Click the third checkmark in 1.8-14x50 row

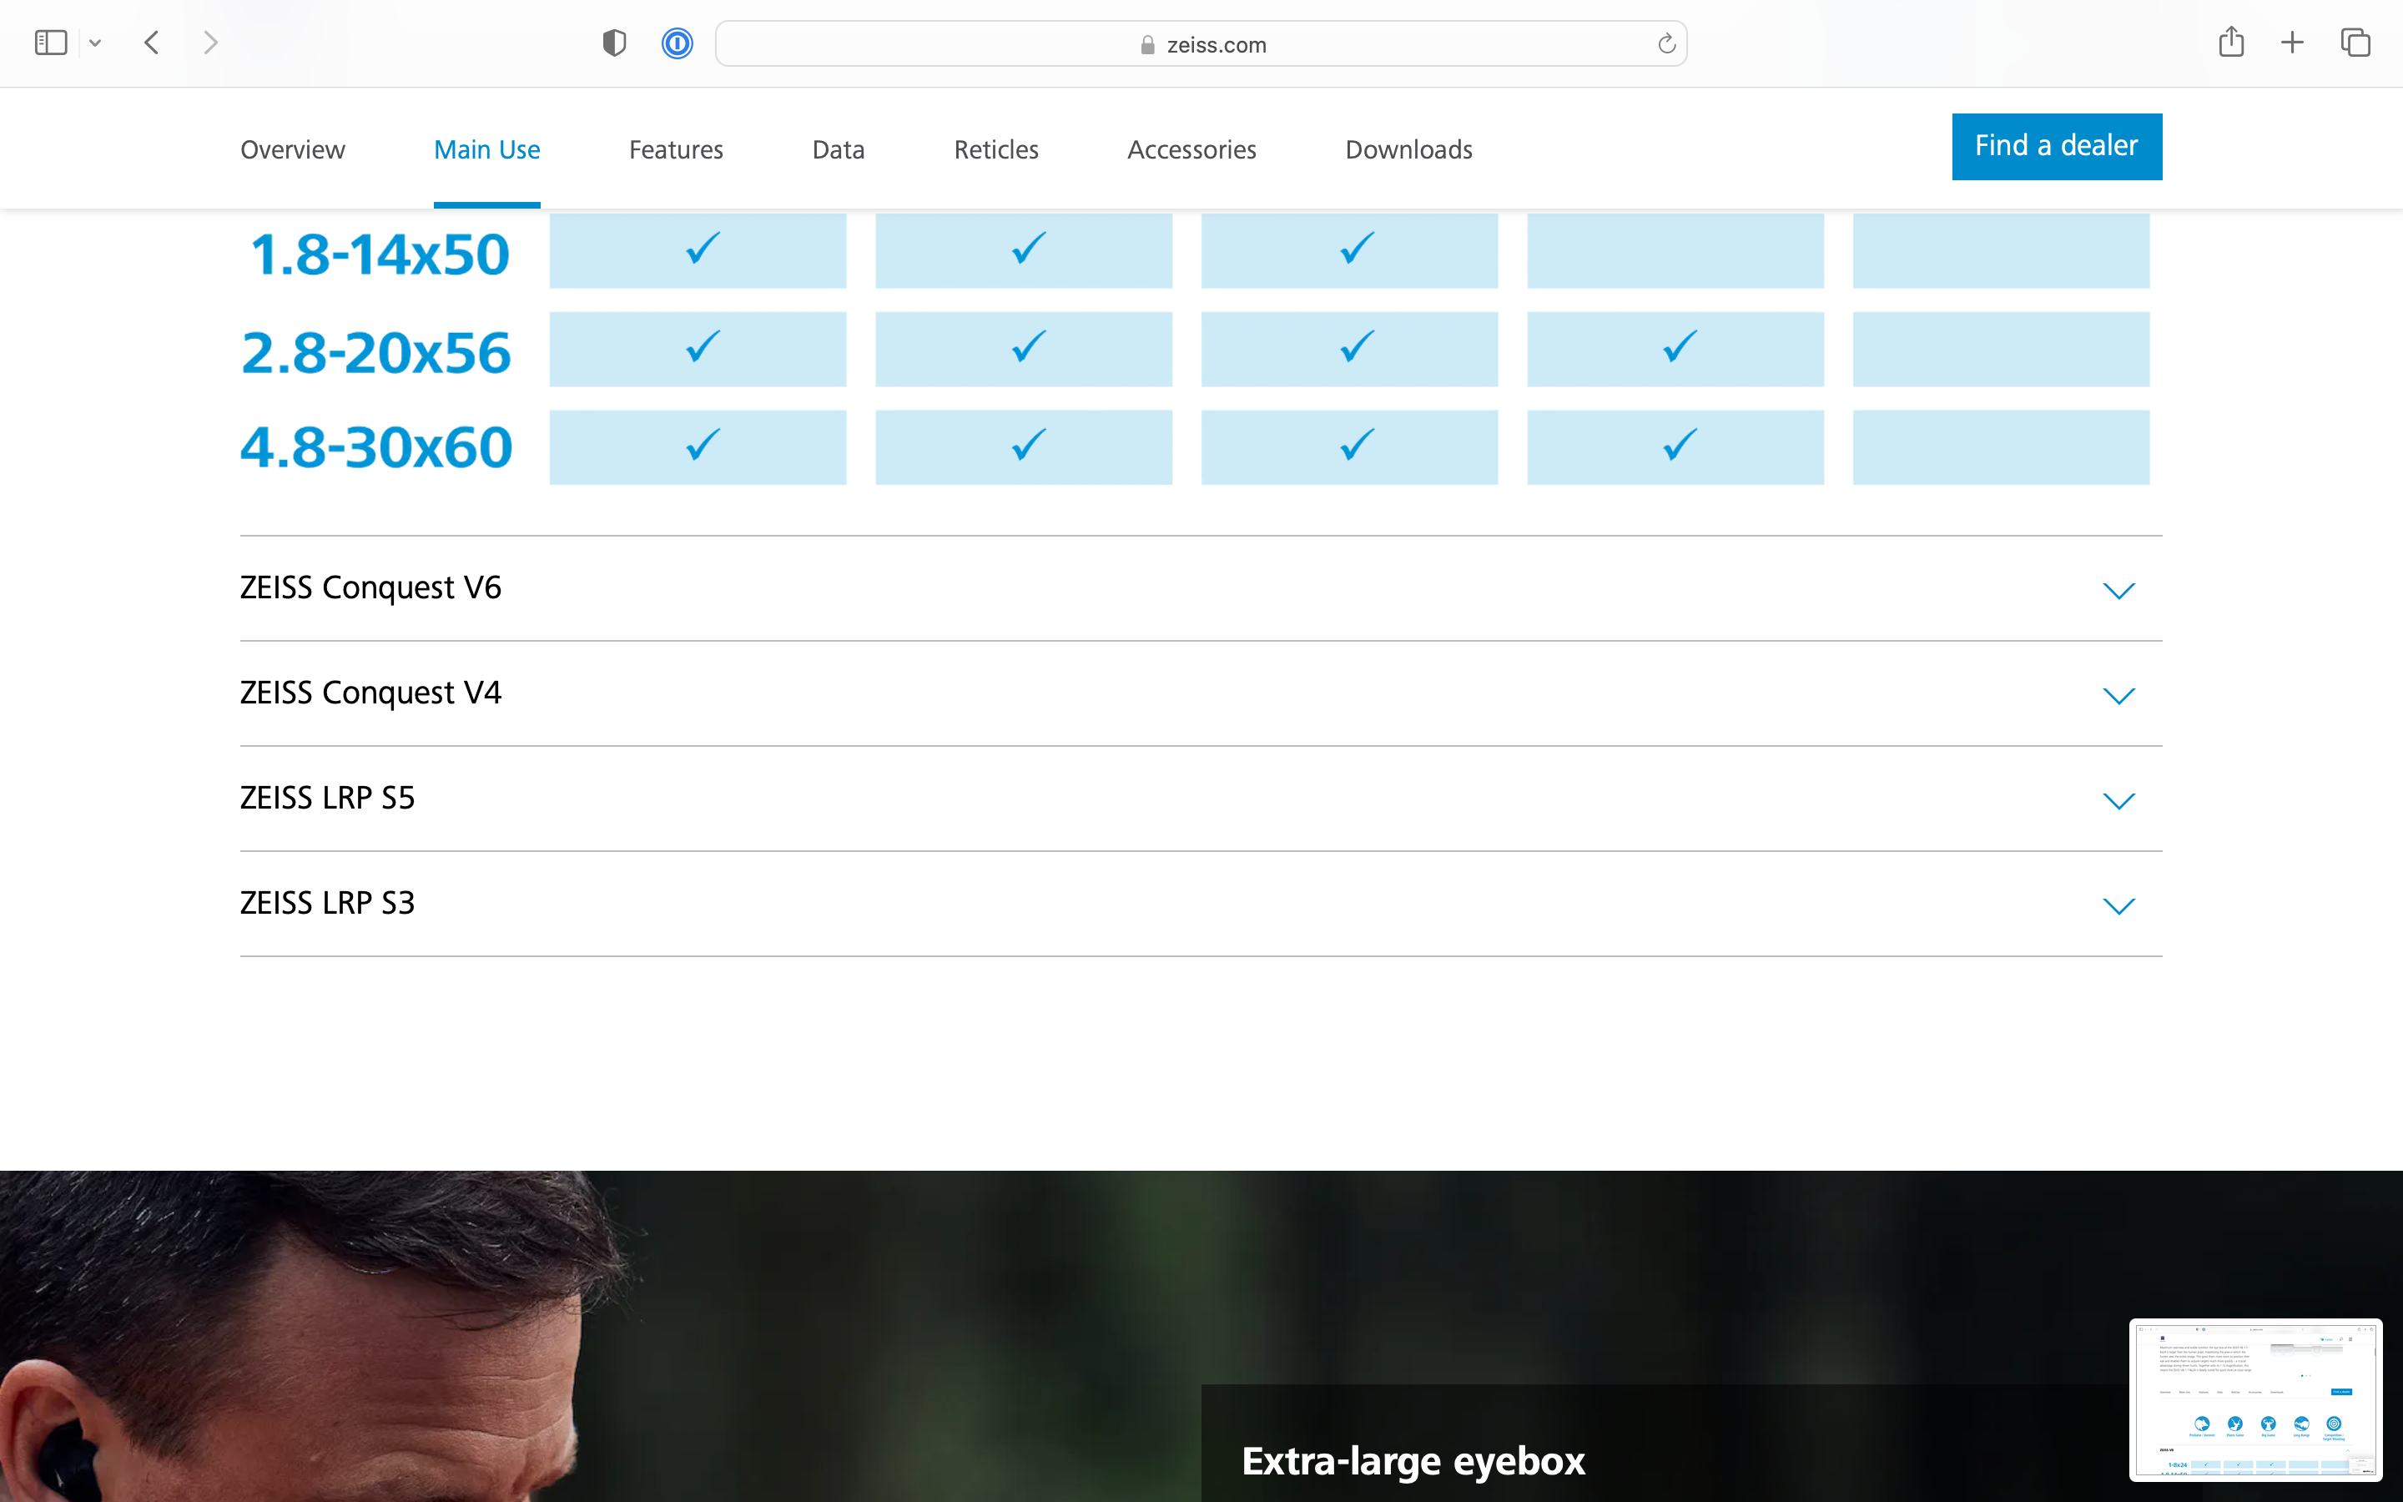pos(1357,247)
